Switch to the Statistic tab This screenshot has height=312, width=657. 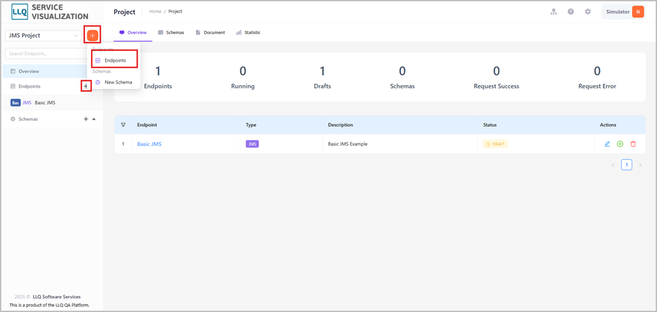(248, 32)
